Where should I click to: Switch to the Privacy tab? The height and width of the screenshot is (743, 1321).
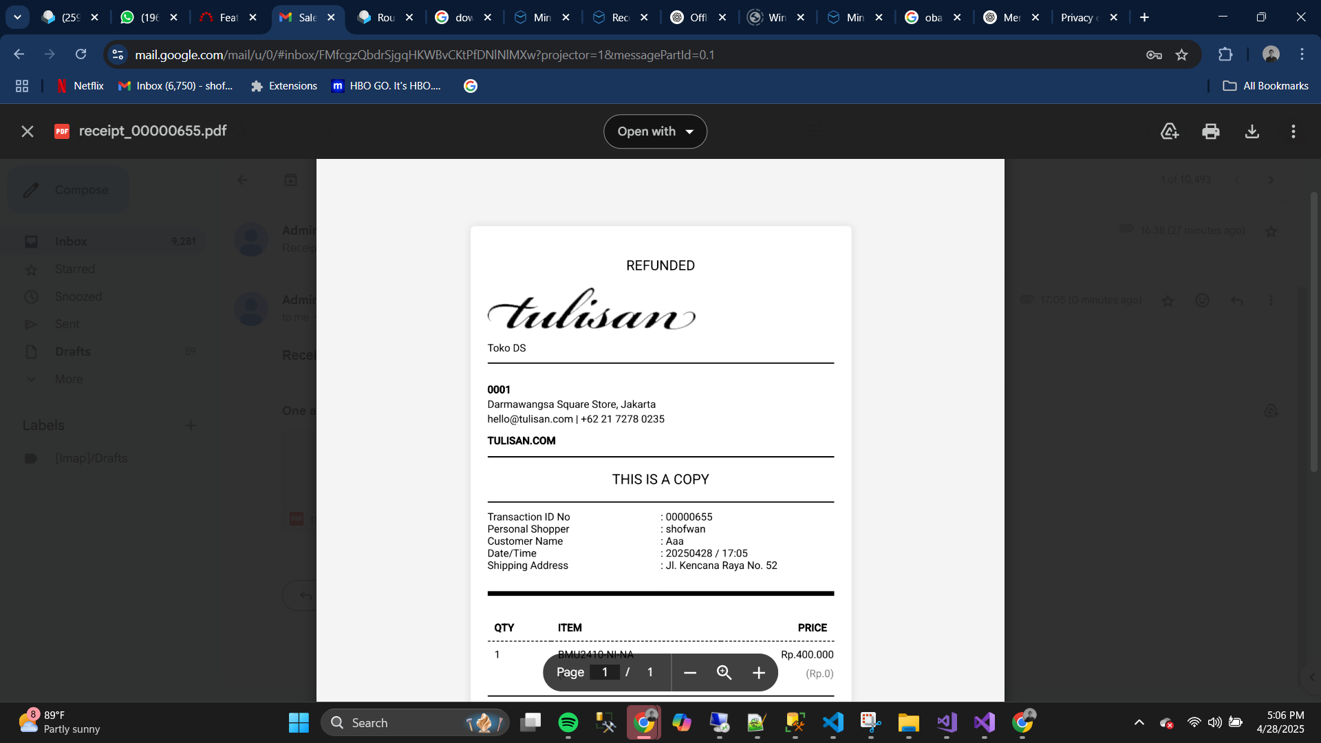click(1090, 17)
